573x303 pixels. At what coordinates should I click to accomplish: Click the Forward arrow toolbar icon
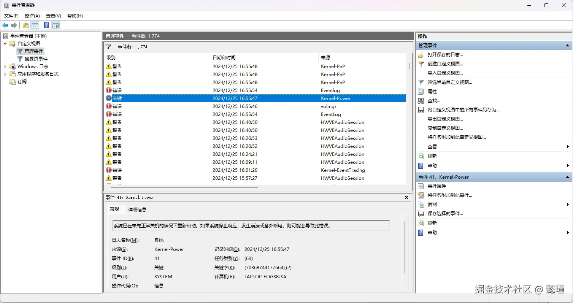(x=14, y=25)
